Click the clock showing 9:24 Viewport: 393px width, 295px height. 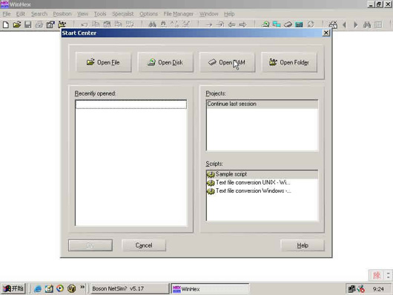click(378, 289)
